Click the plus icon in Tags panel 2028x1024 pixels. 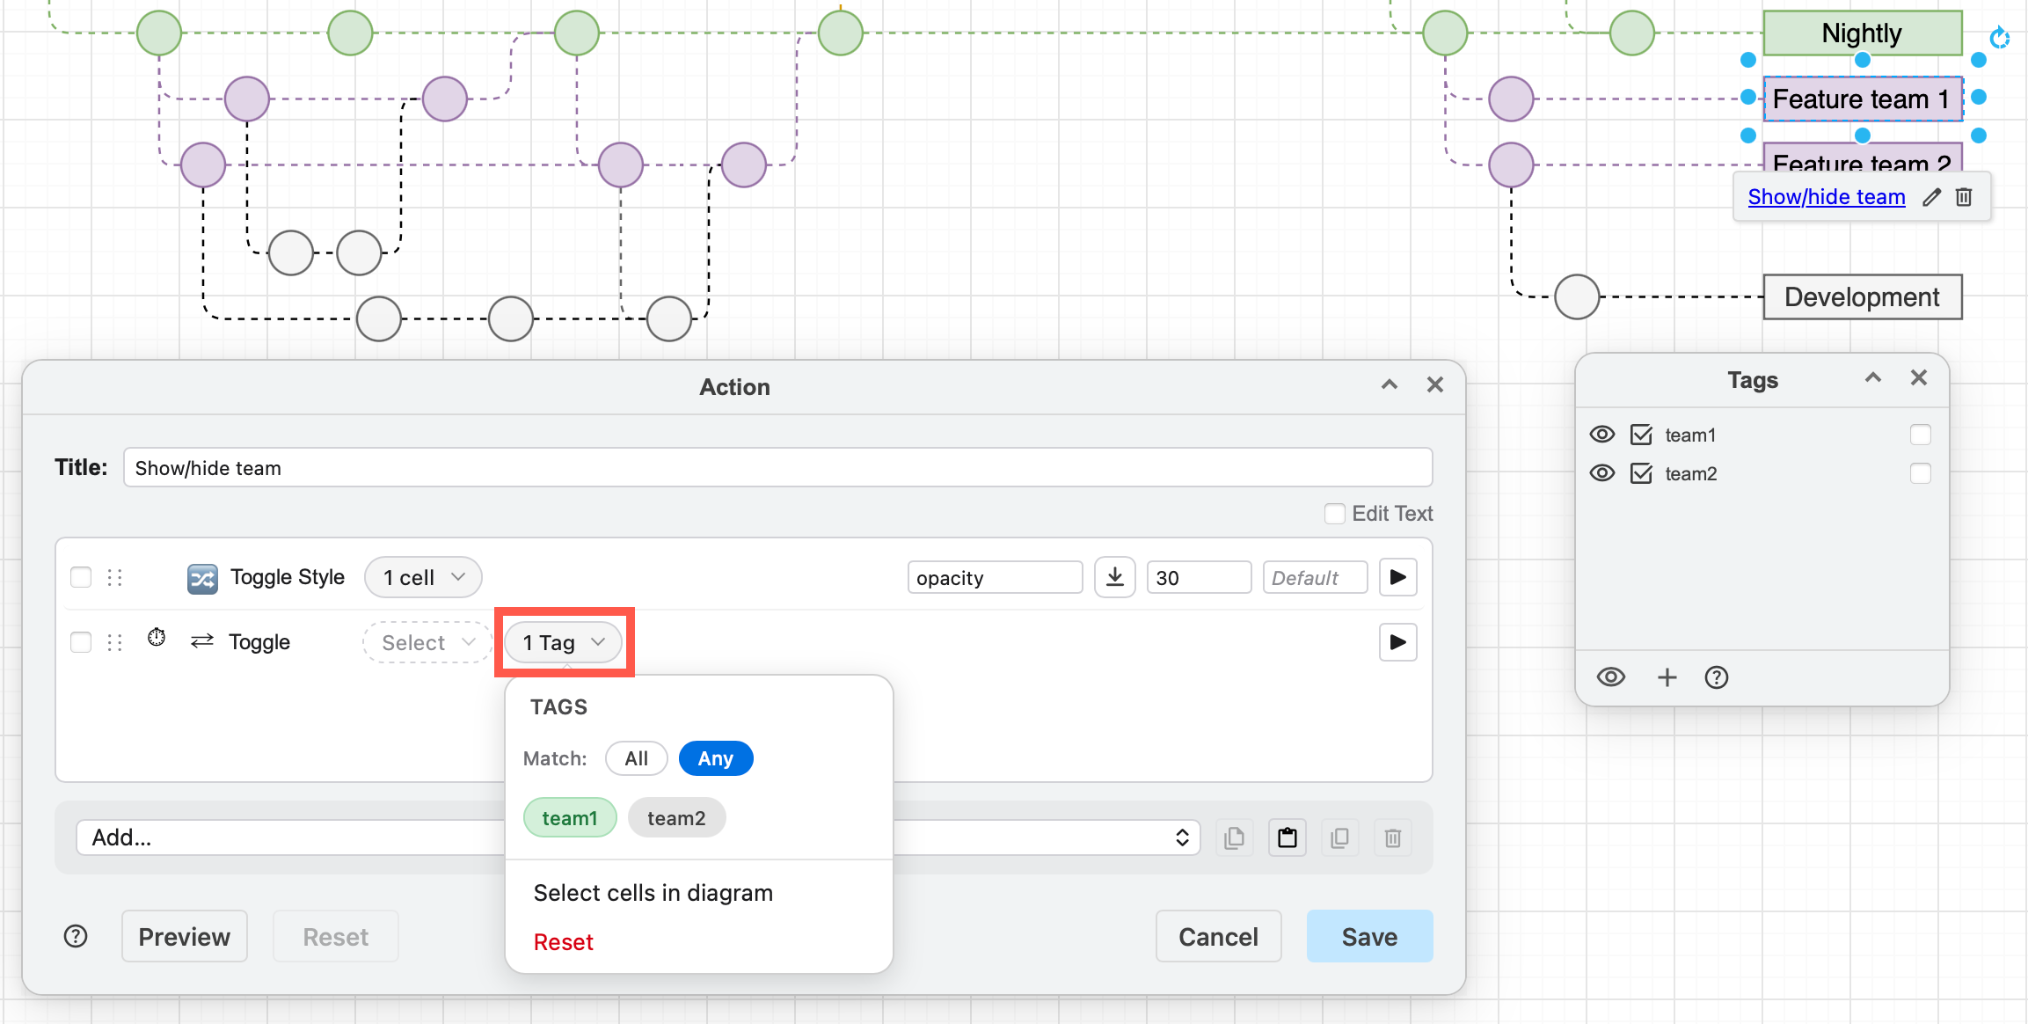1667,677
